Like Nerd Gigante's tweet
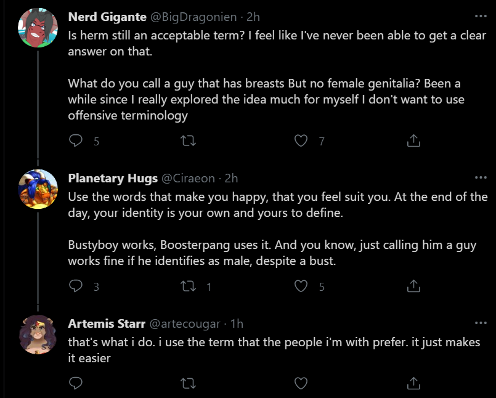 tap(301, 140)
